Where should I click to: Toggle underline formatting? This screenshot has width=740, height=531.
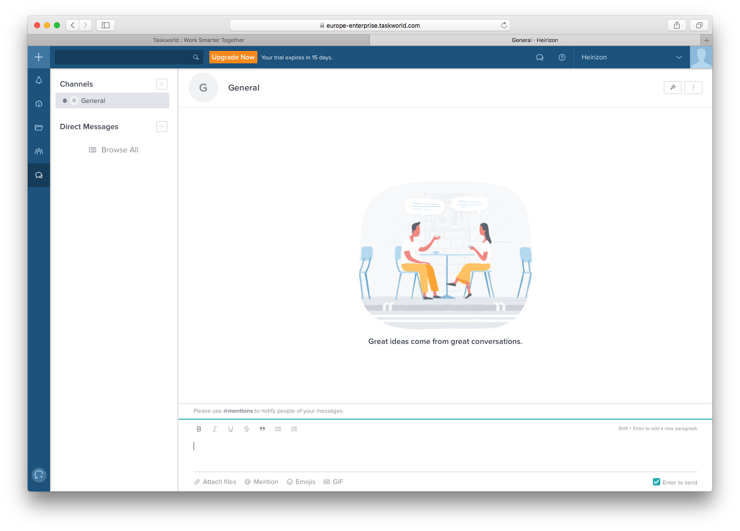231,429
